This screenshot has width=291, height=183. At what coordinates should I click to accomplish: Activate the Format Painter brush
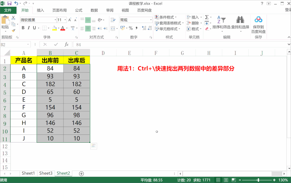(x=13, y=30)
